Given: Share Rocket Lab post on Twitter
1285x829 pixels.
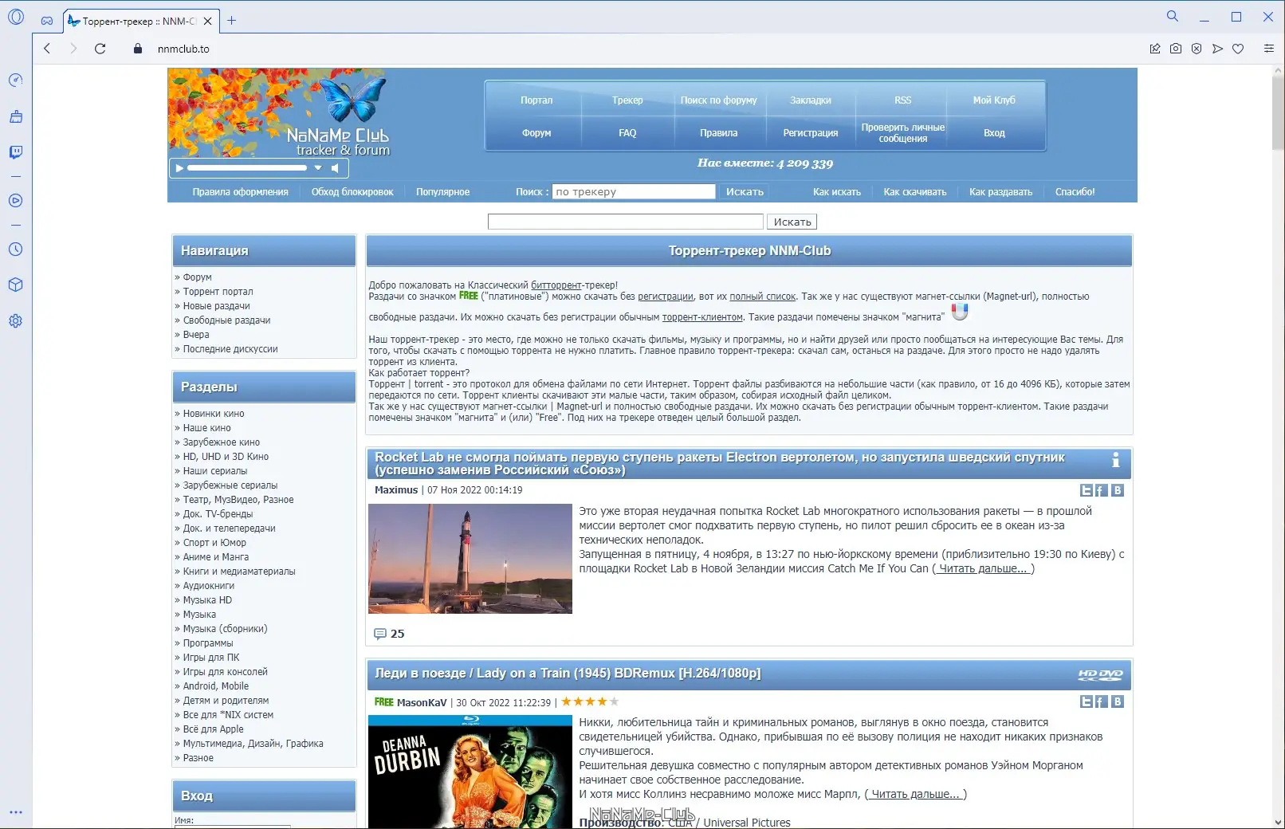Looking at the screenshot, I should click(1086, 490).
